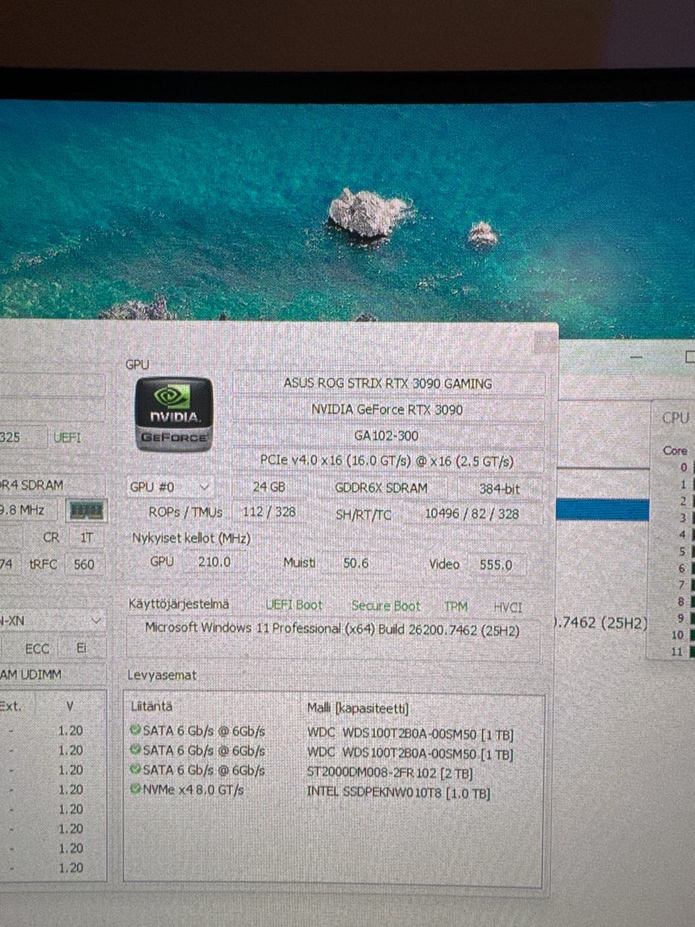695x927 pixels.
Task: Click the ECC label
Action: pyautogui.click(x=37, y=648)
